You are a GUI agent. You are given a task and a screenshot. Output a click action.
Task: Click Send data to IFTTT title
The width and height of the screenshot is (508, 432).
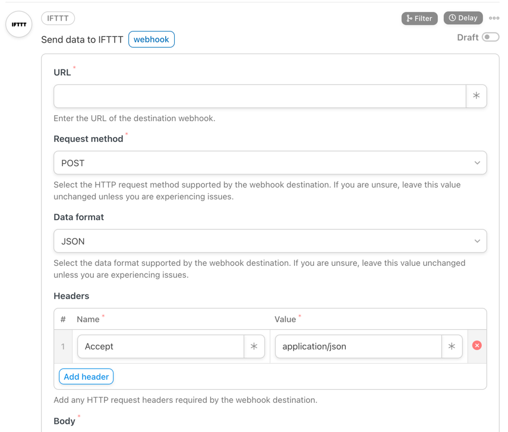coord(83,40)
